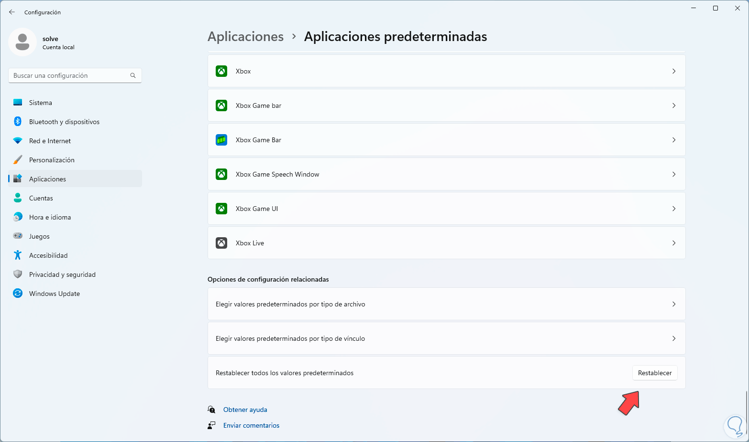Select the Juegos sidebar item
Viewport: 749px width, 442px height.
[39, 236]
